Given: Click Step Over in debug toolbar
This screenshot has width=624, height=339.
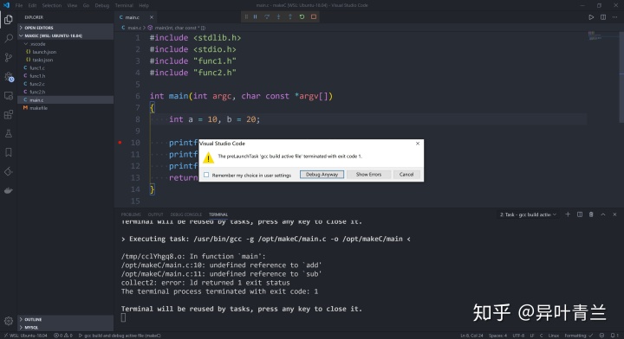Looking at the screenshot, I should (x=267, y=16).
